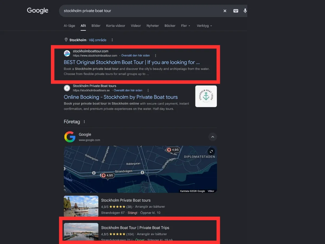Open more options for stockholmboattours.se result

[148, 90]
